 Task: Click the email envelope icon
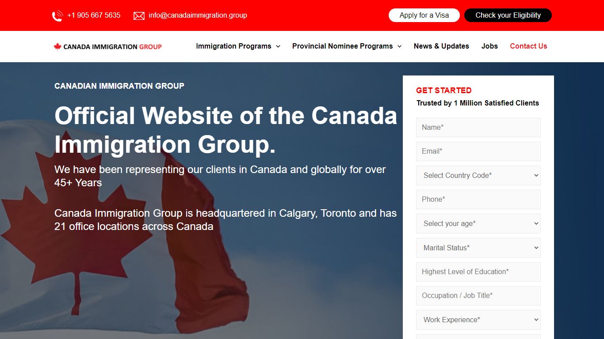(x=139, y=16)
